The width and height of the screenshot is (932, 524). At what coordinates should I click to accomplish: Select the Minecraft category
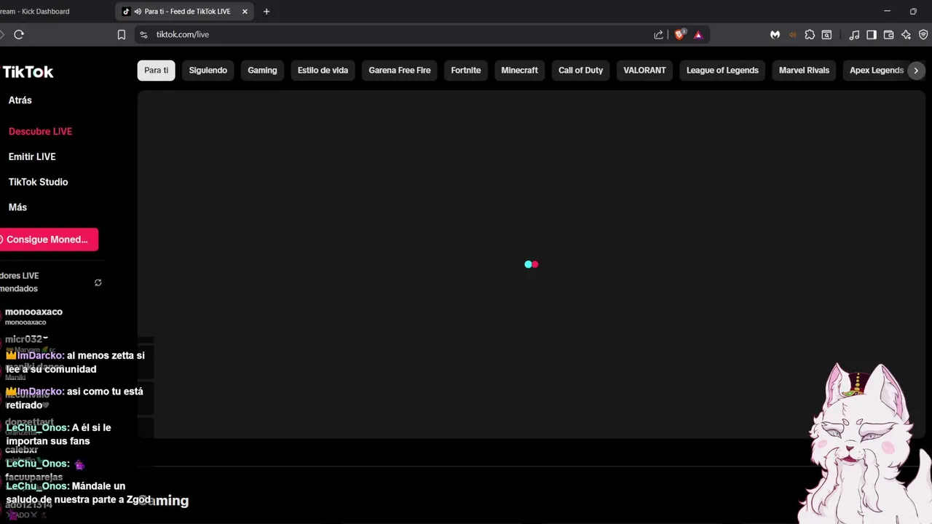point(519,70)
